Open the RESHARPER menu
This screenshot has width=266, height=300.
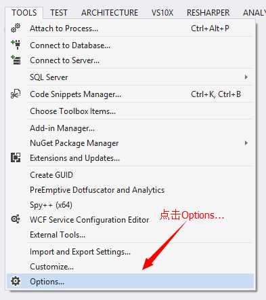(208, 13)
